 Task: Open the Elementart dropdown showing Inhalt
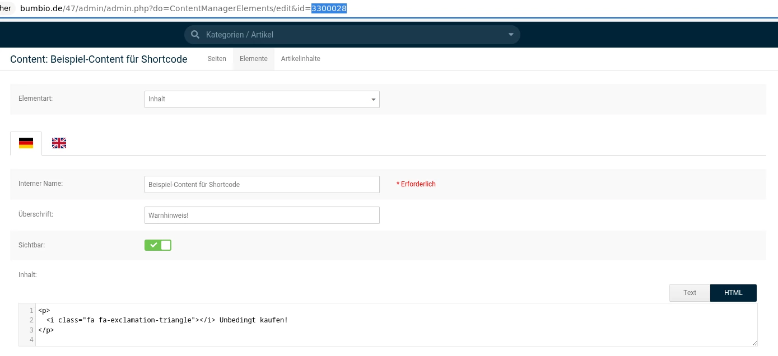click(262, 99)
